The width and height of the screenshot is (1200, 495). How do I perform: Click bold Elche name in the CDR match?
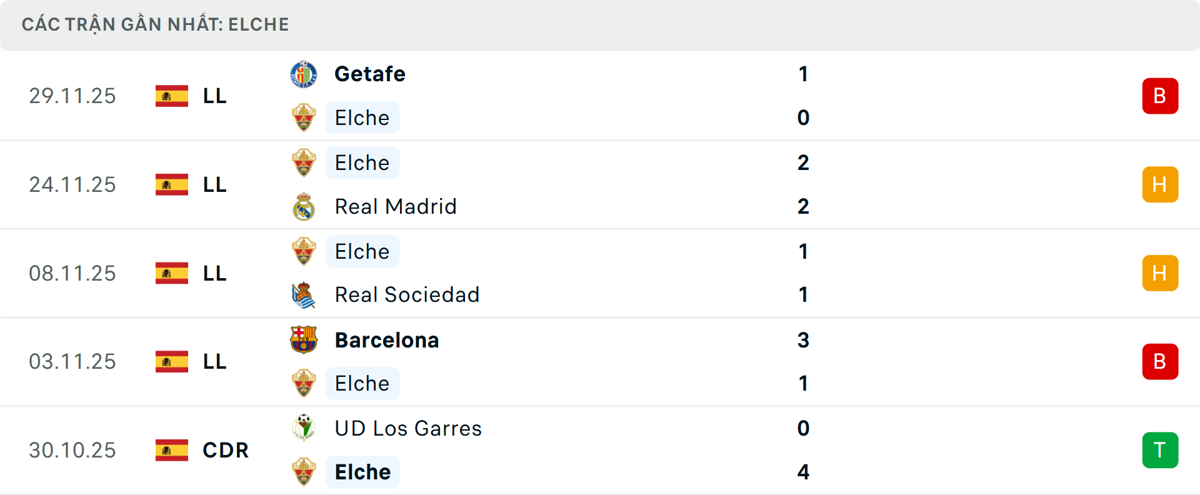pyautogui.click(x=362, y=472)
